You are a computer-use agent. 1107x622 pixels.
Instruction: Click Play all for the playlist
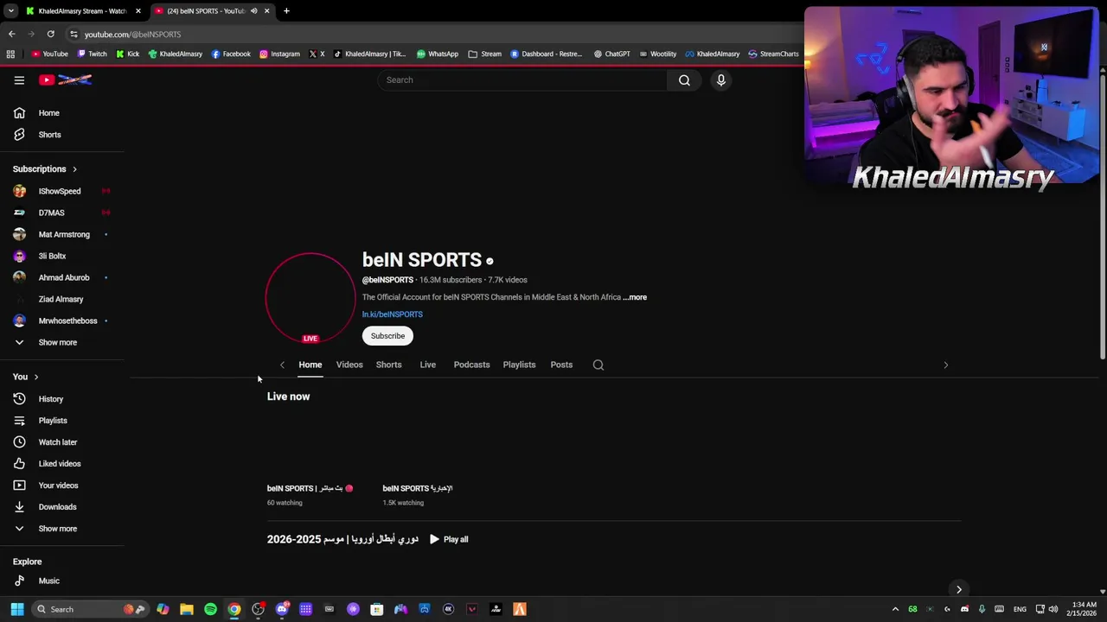tap(449, 539)
